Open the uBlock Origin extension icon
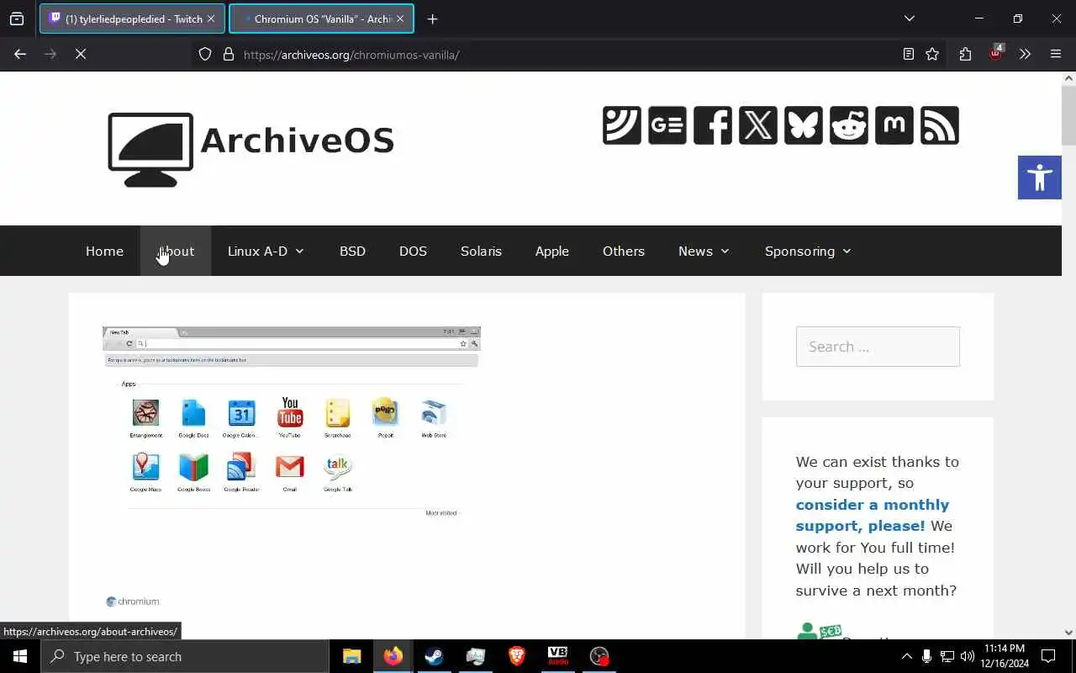The width and height of the screenshot is (1076, 673). pos(995,53)
